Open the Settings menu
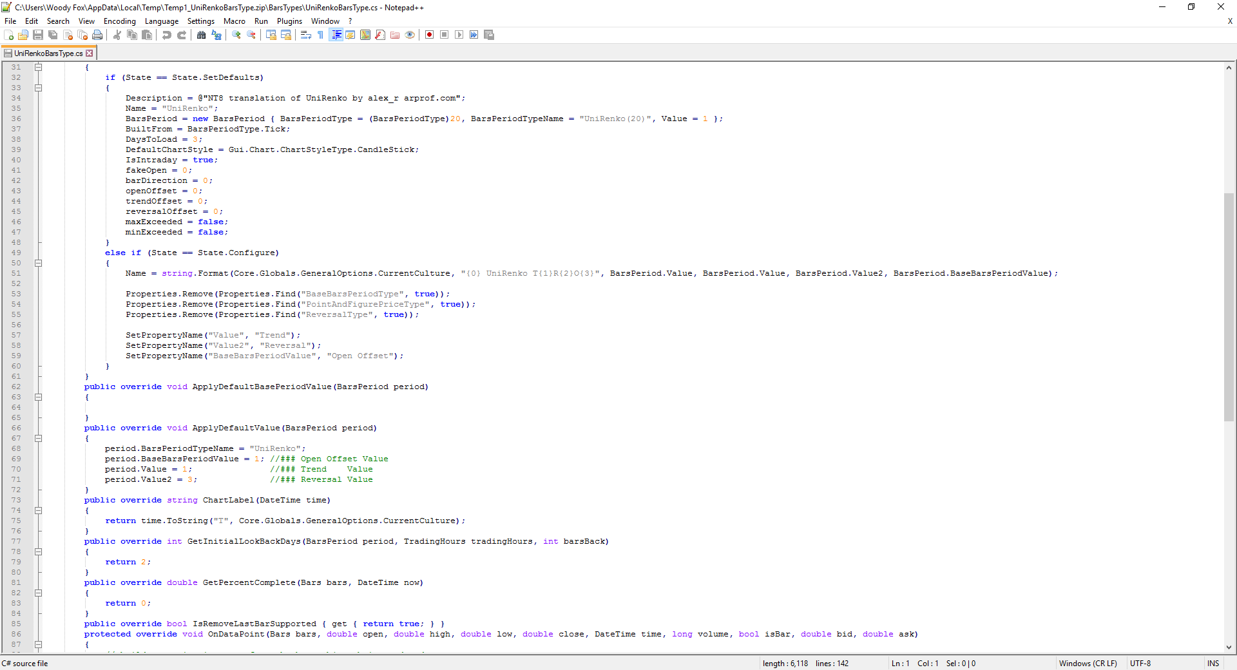Viewport: 1237px width, 670px height. [x=201, y=21]
